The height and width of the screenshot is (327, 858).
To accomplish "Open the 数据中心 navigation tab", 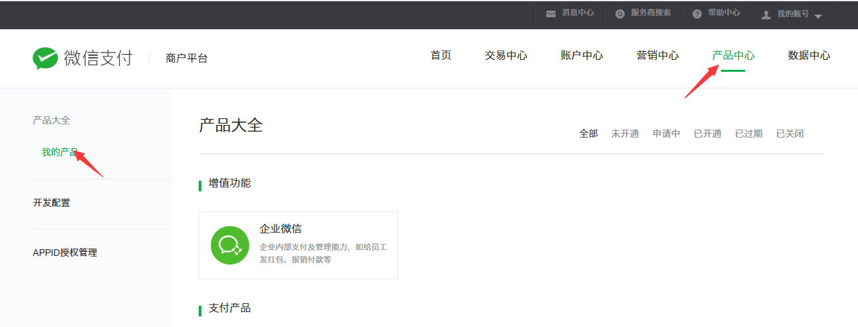I will 809,56.
